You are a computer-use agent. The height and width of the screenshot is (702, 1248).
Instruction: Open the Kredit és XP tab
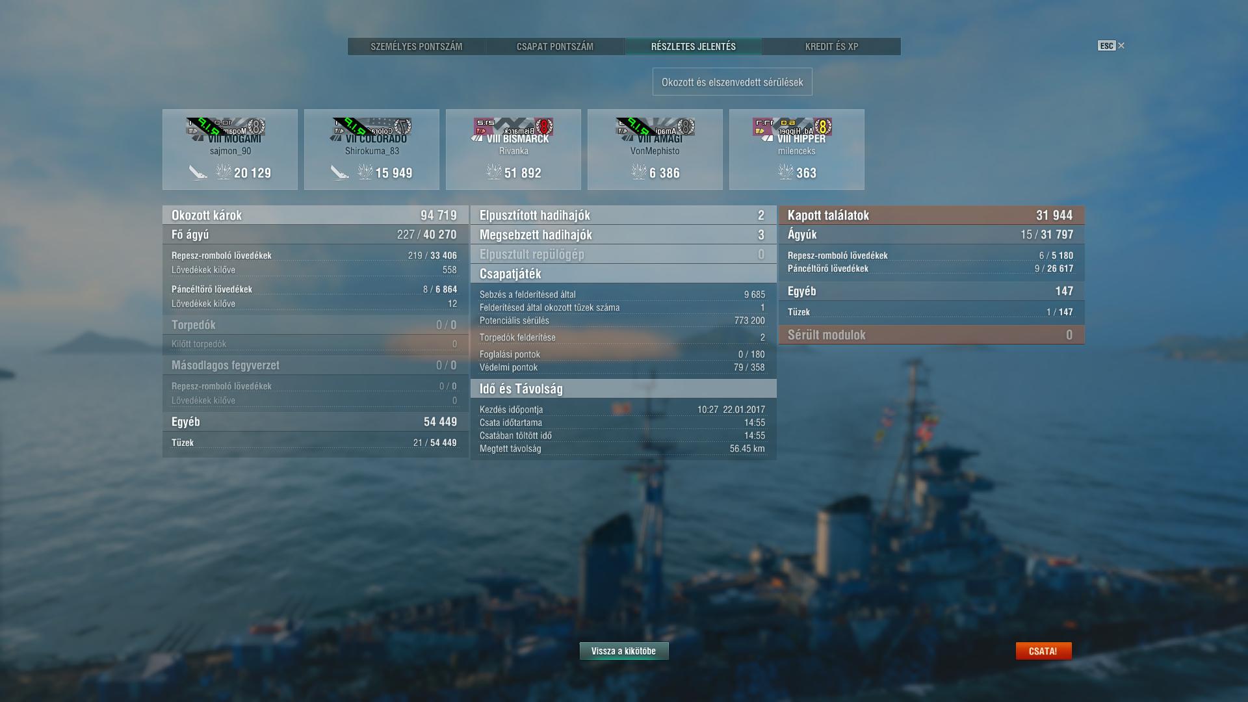coord(831,46)
